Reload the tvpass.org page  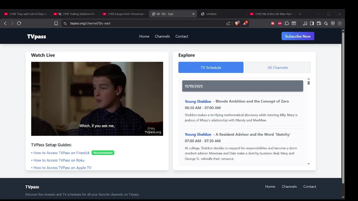[19, 23]
